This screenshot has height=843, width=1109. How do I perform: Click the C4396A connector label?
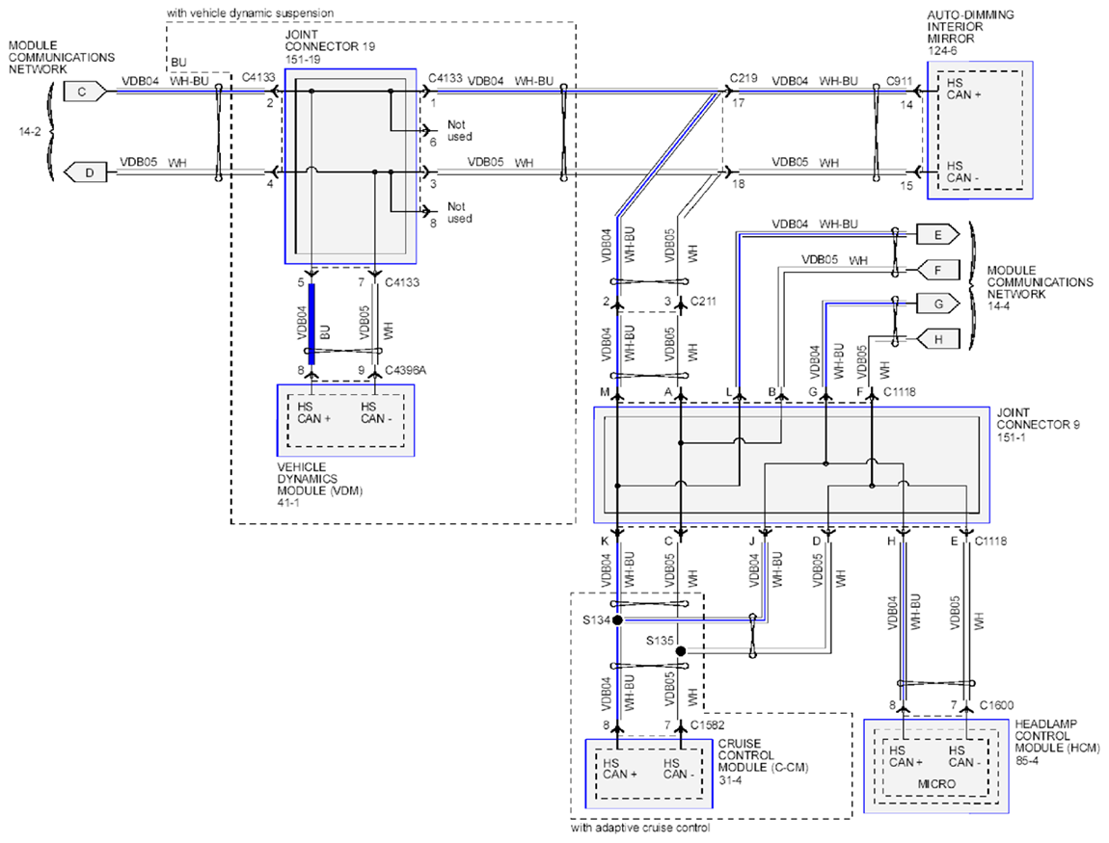405,370
